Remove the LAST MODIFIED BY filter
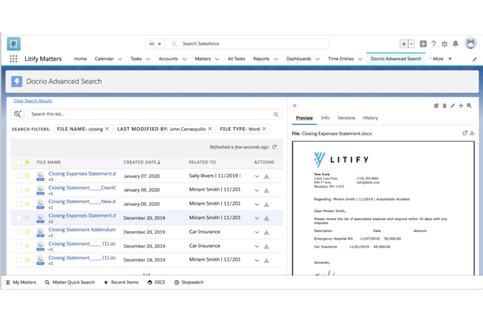The image size is (483, 322). click(210, 129)
